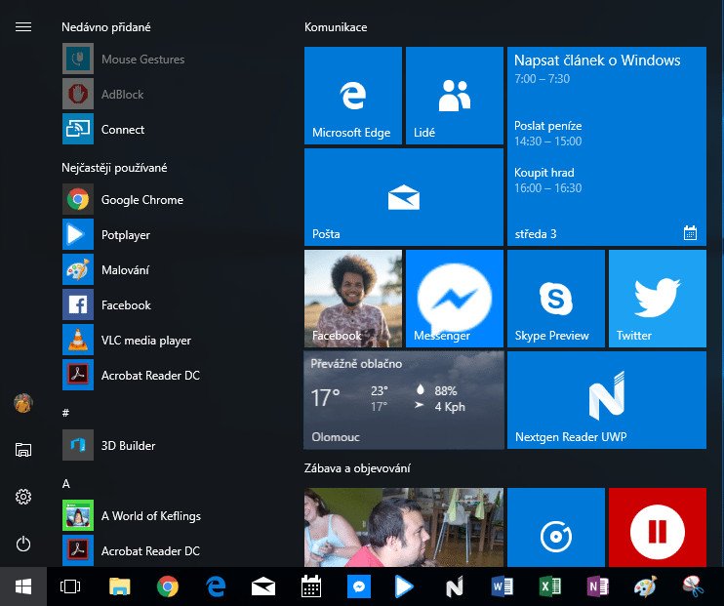Click the Nedávno přidané heading
Image resolution: width=724 pixels, height=606 pixels.
(106, 26)
